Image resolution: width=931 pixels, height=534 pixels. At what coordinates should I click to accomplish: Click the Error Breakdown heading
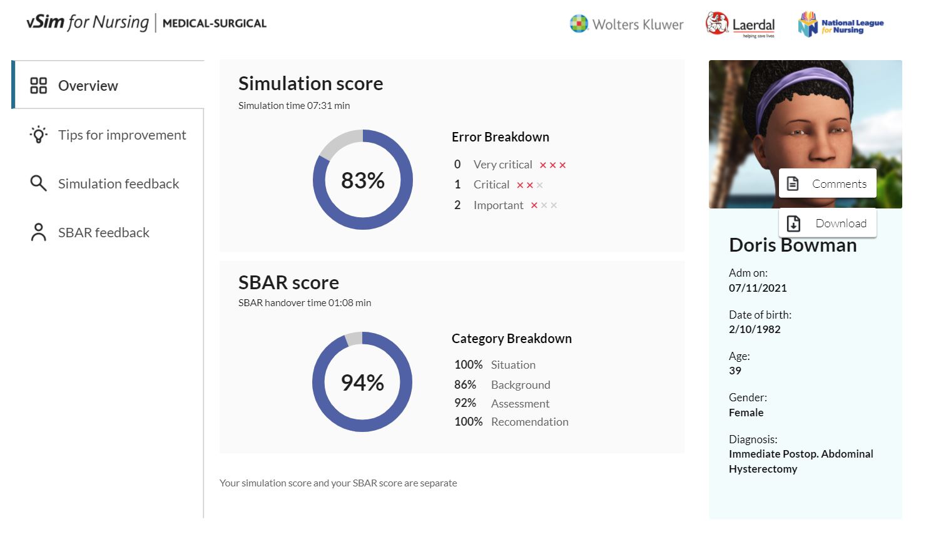(501, 136)
